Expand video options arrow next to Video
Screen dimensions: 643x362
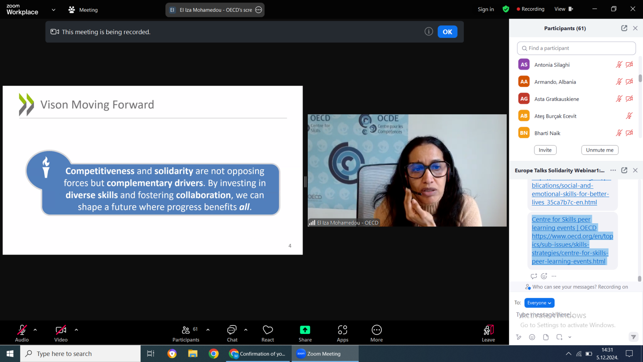(x=76, y=330)
